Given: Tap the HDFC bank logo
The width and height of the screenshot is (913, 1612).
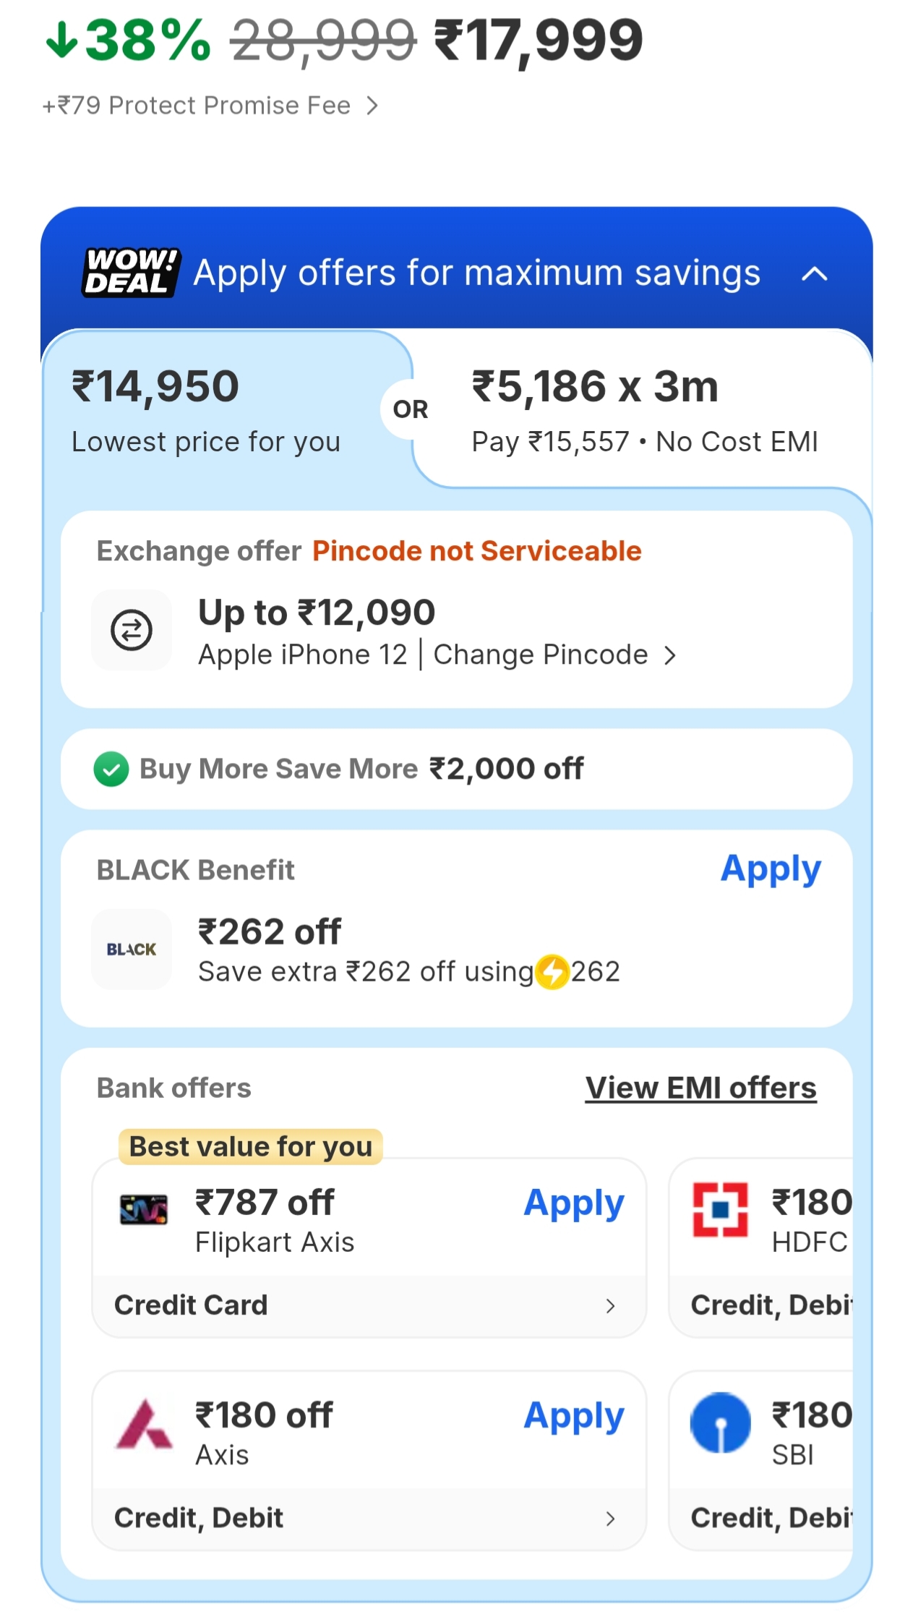Looking at the screenshot, I should pos(720,1209).
